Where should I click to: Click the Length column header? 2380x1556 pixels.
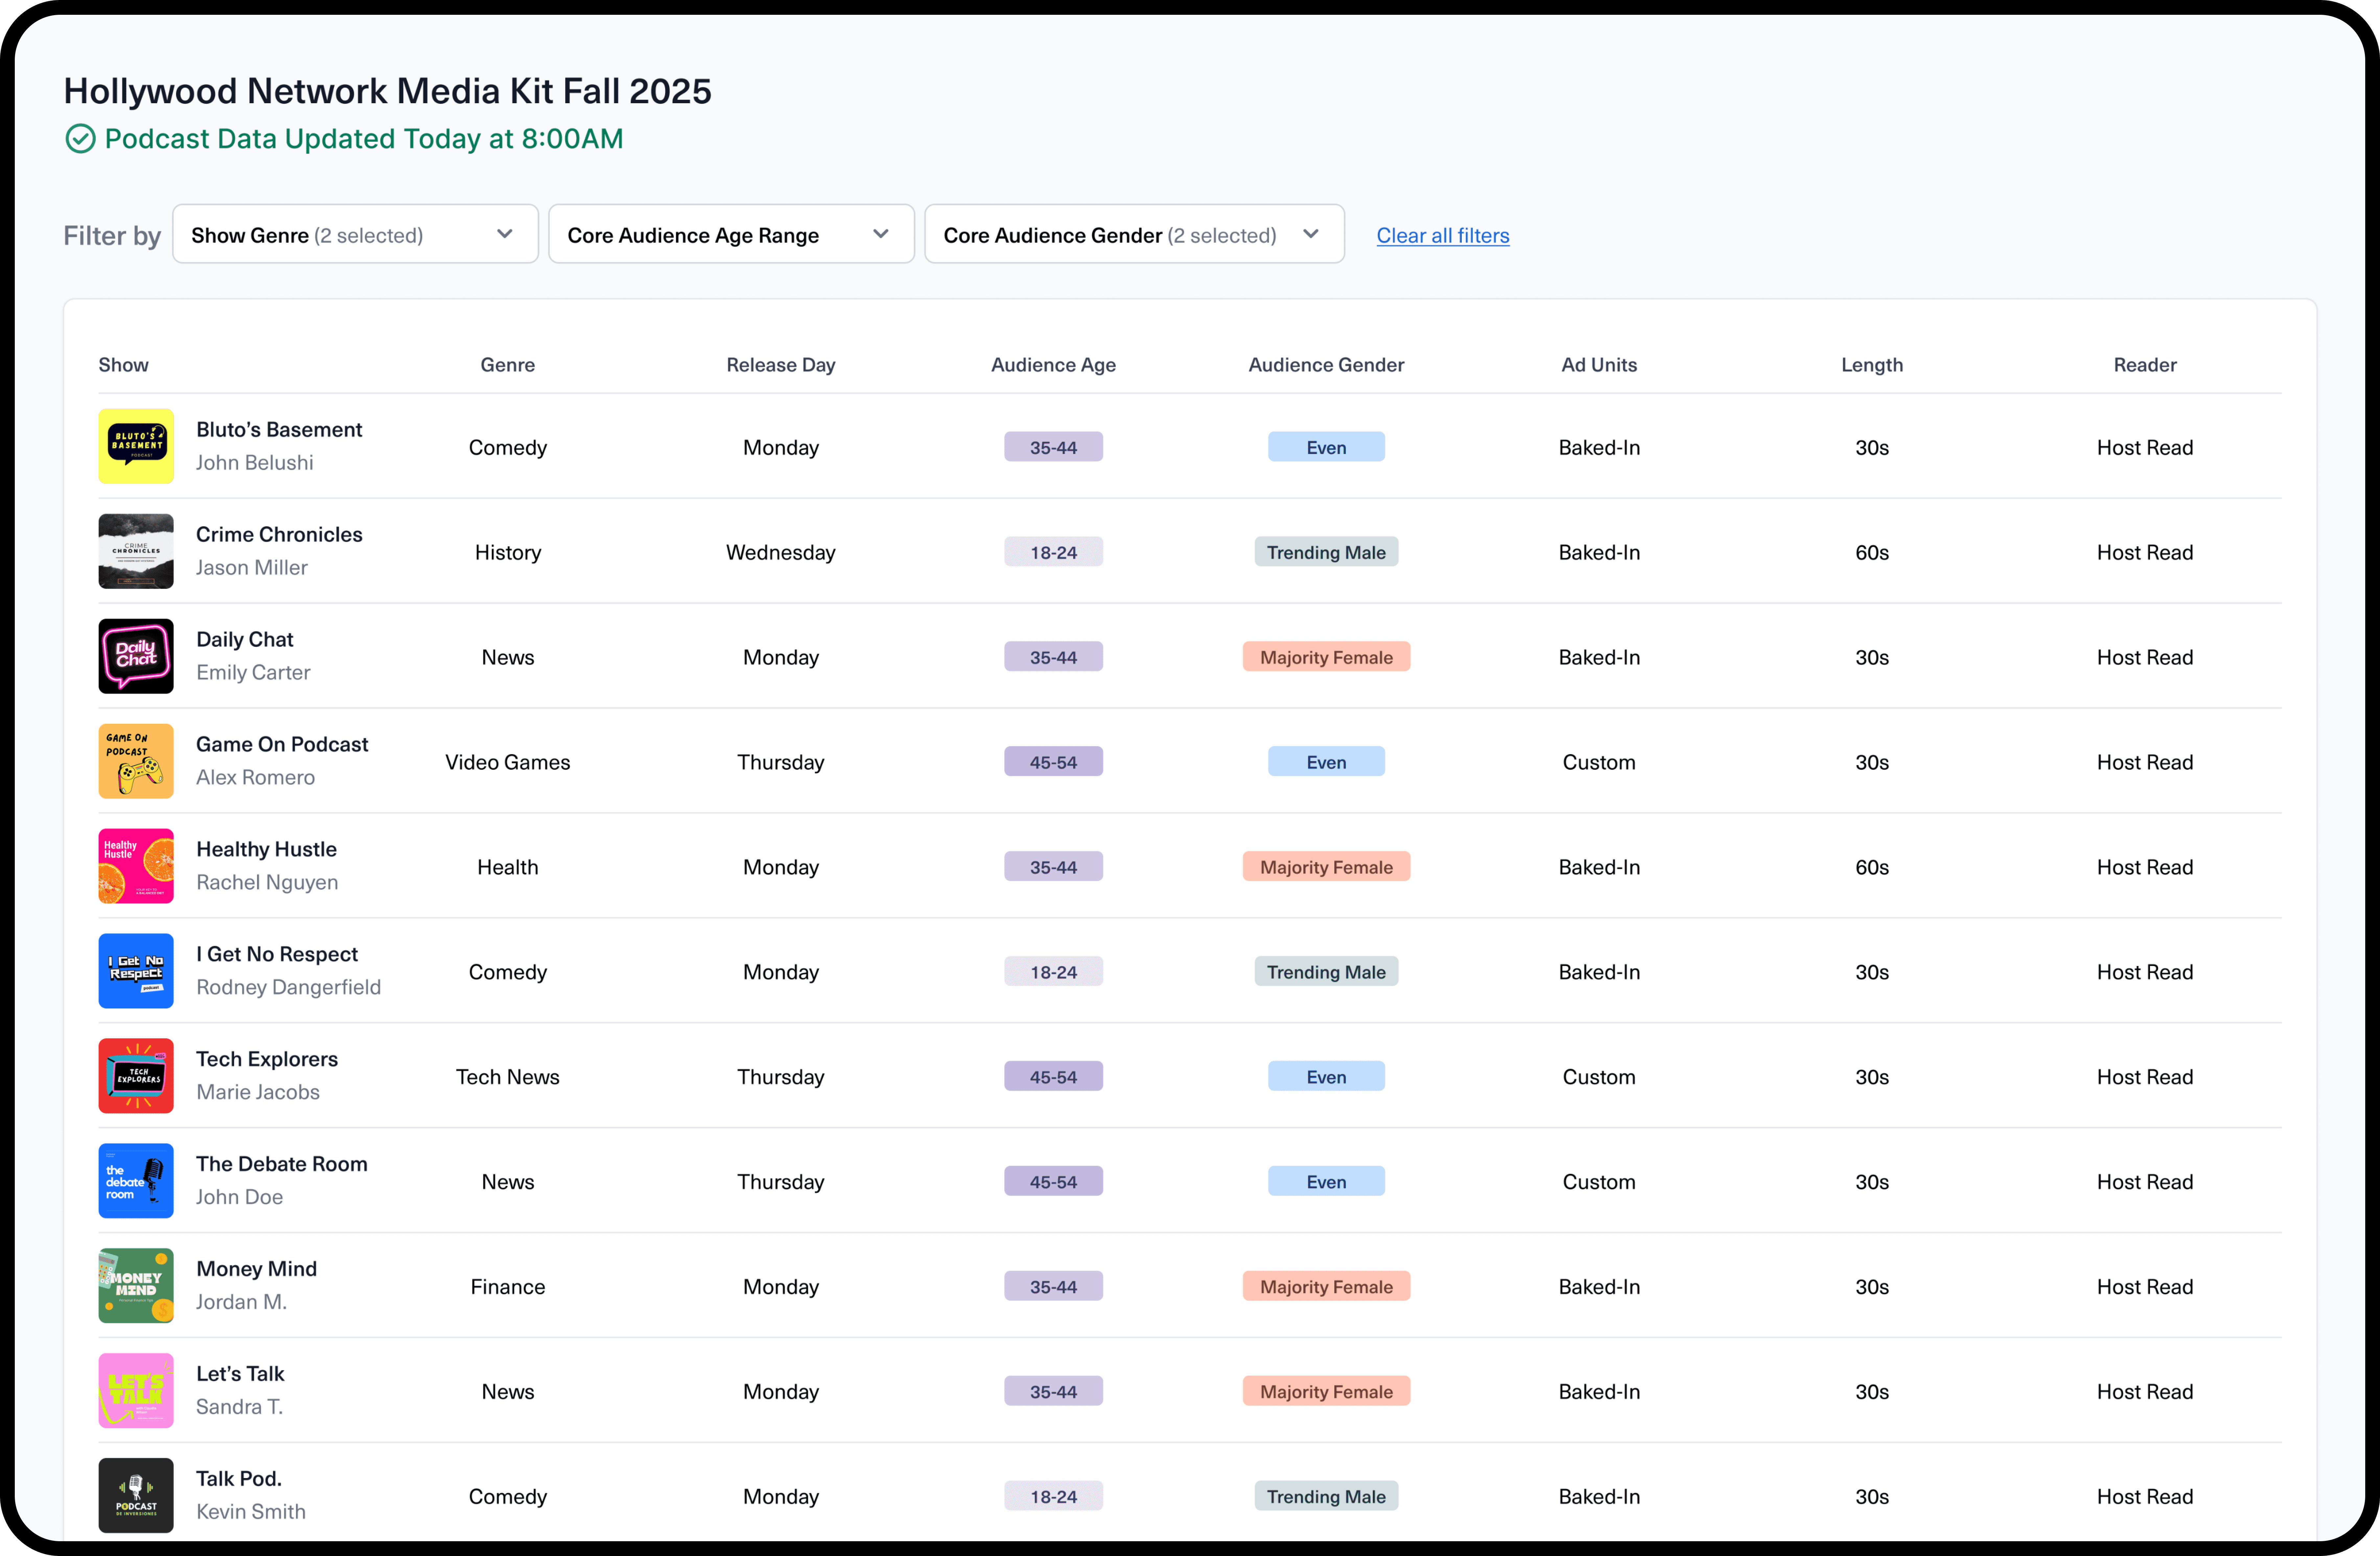1872,365
